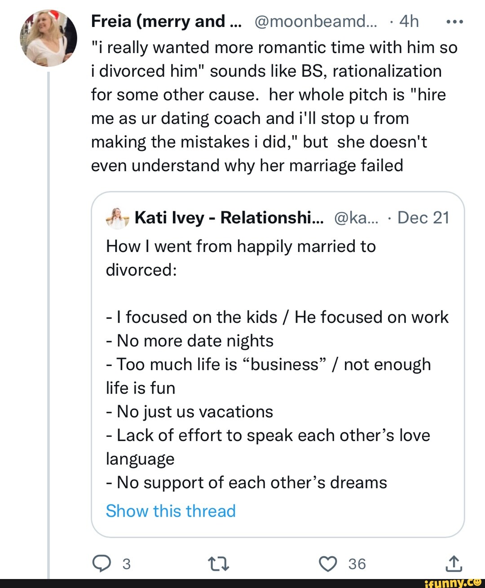Open the Freia display name profile

[x=166, y=21]
